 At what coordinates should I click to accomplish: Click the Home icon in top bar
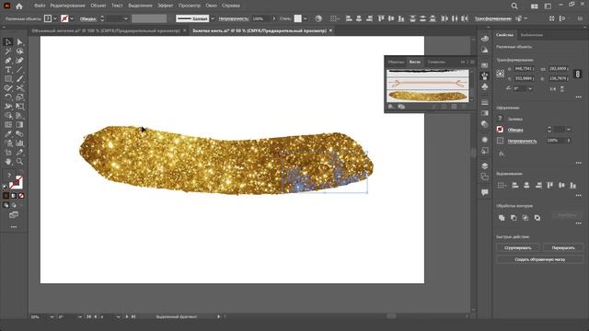click(x=19, y=6)
